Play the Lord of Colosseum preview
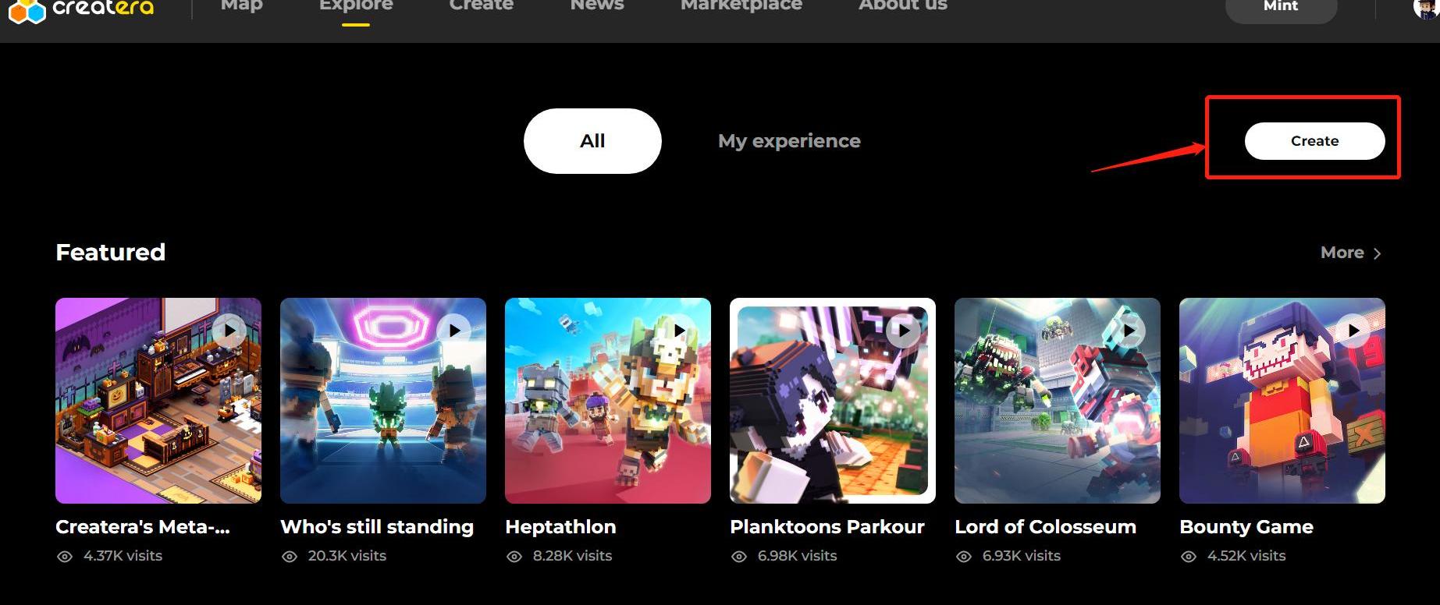The image size is (1440, 605). point(1129,331)
